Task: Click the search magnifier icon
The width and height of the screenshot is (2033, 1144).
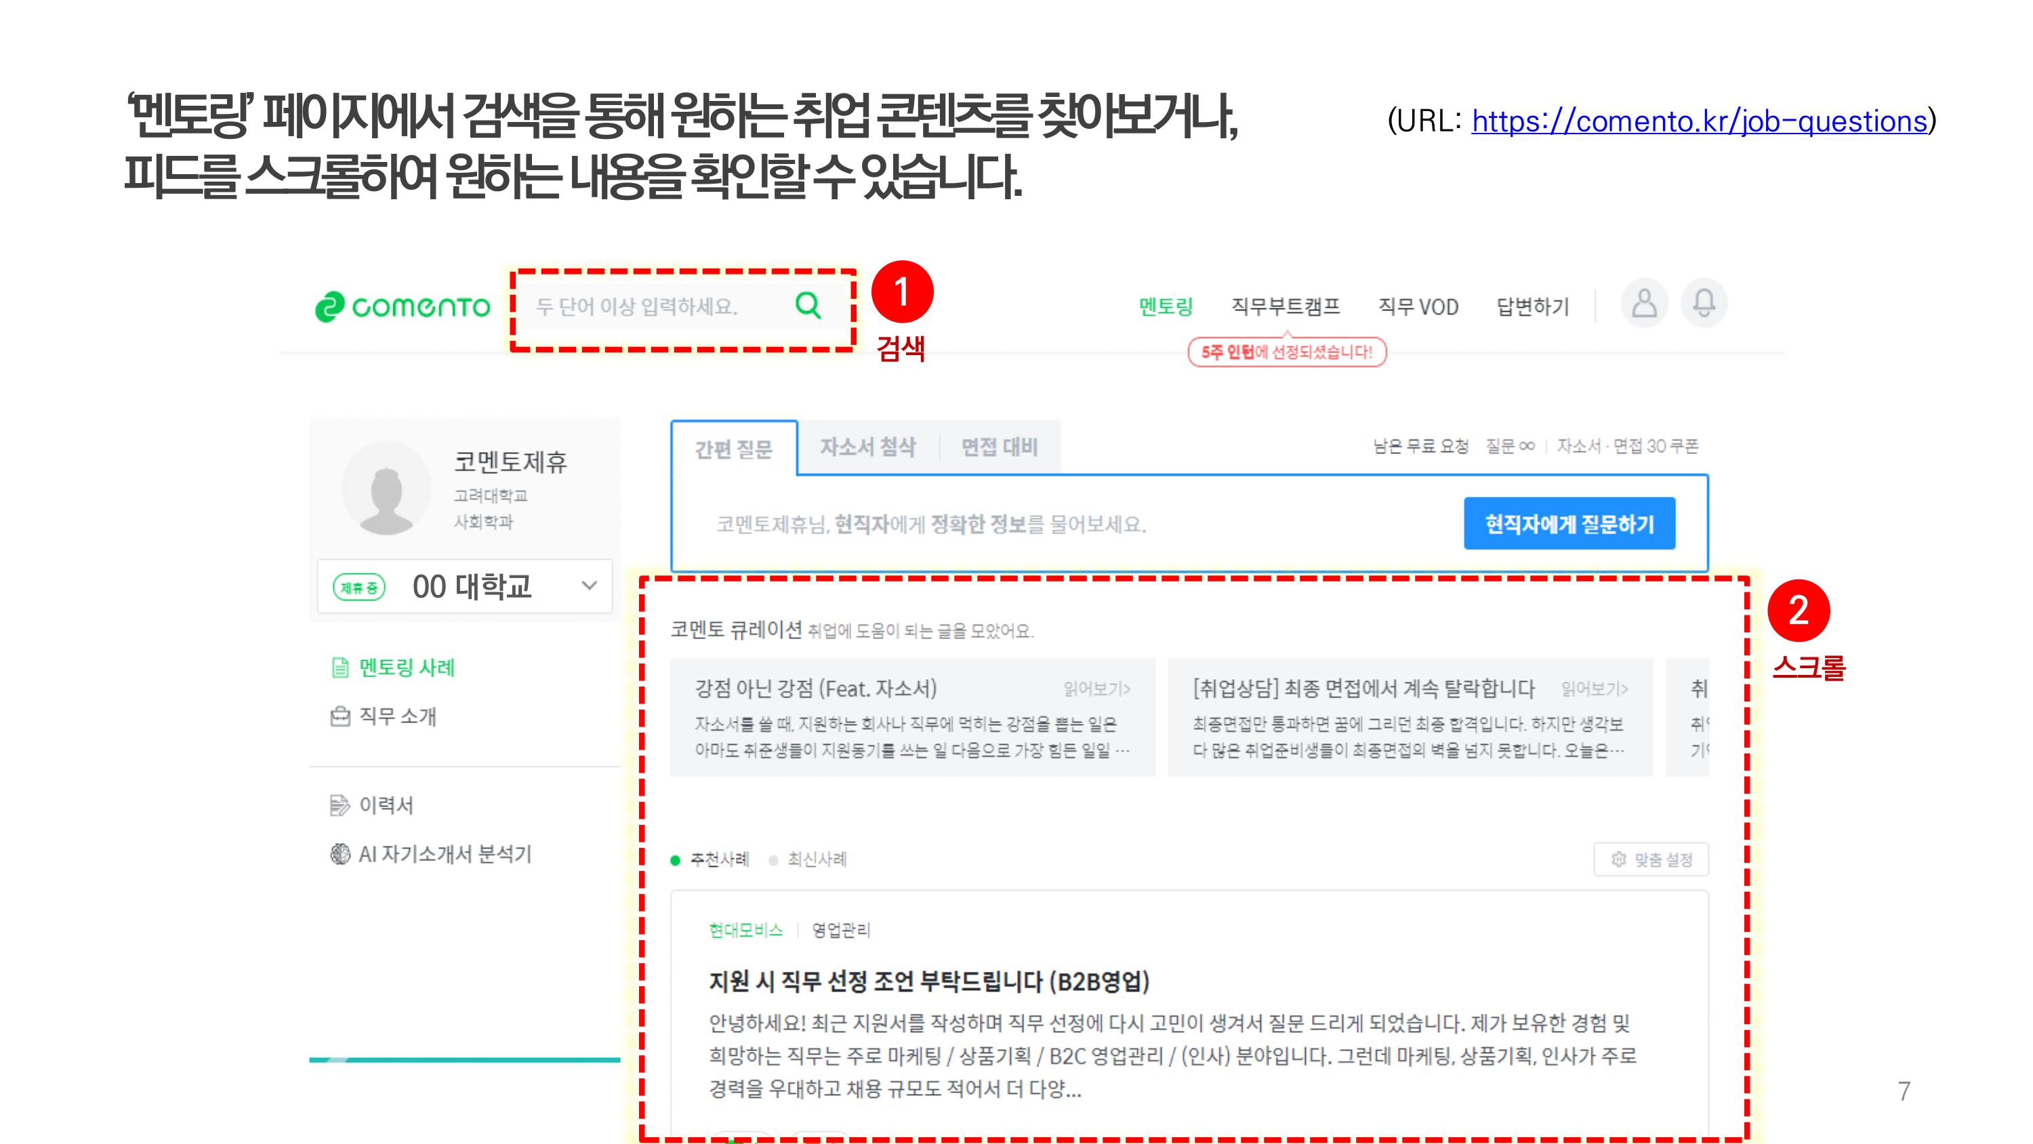Action: (x=807, y=305)
